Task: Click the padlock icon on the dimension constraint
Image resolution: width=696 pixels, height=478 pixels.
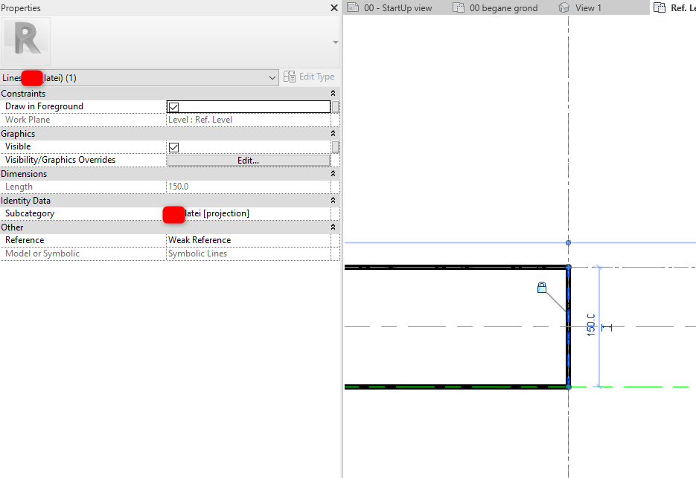Action: coord(542,288)
